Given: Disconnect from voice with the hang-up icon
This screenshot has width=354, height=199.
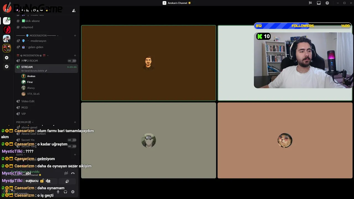Looking at the screenshot, I should click(73, 173).
